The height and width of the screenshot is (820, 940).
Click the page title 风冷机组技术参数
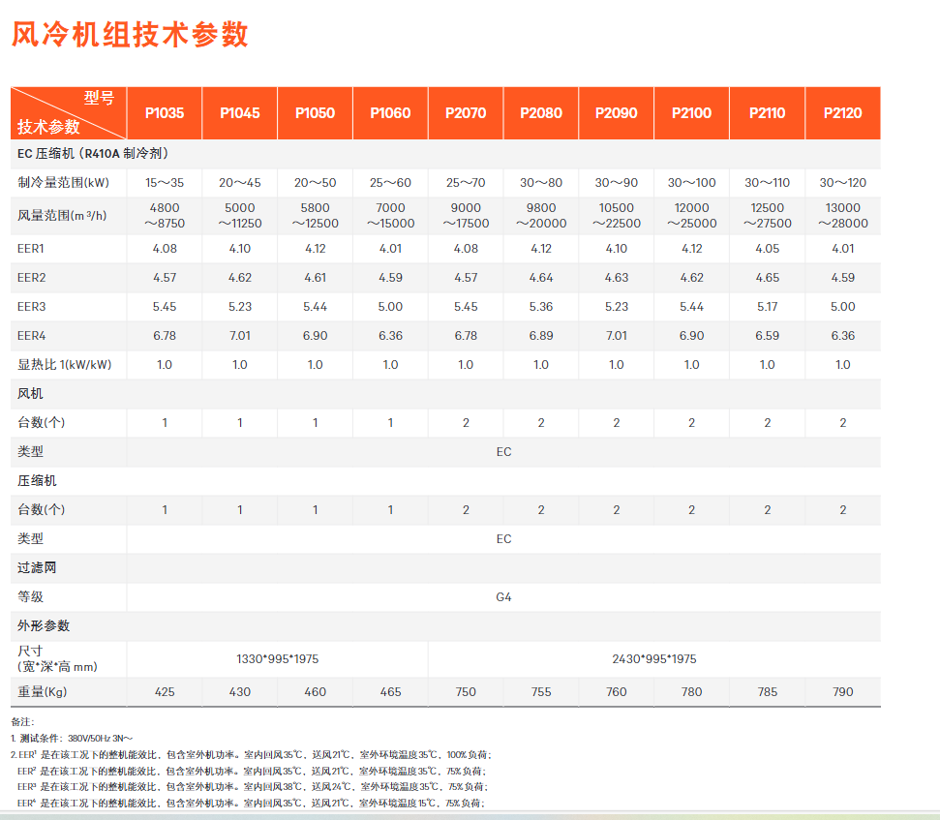click(130, 34)
